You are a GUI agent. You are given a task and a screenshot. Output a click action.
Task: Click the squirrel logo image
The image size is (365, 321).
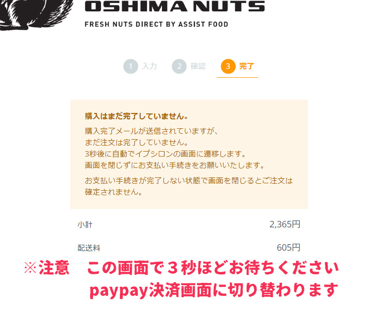pos(36,15)
